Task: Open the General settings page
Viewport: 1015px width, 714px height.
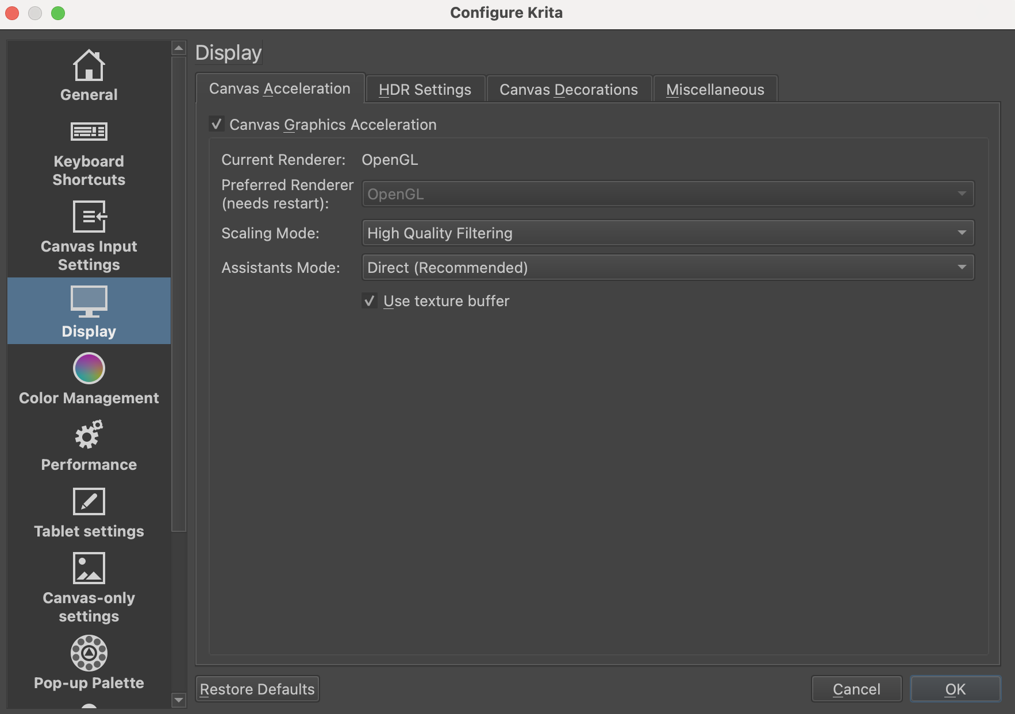Action: 89,75
